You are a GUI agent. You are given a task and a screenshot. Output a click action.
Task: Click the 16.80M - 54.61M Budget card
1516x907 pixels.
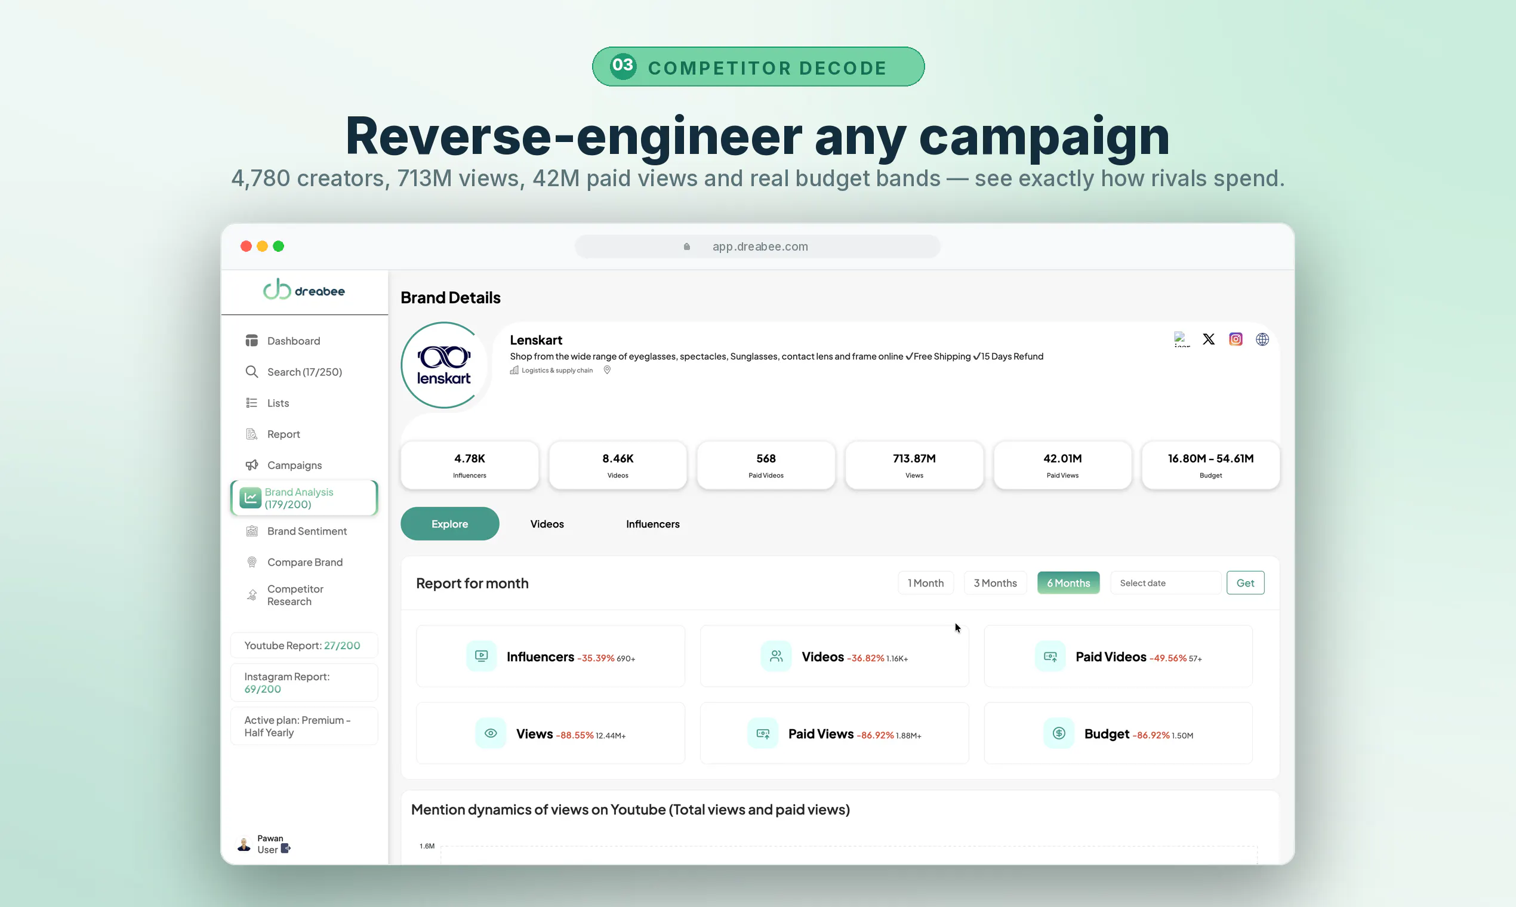click(1210, 465)
